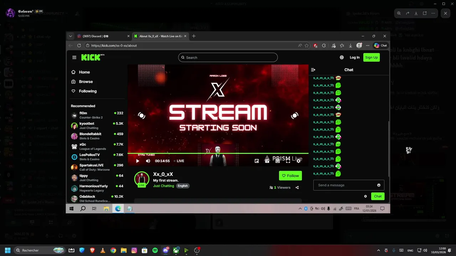Screen dimensions: 456x256
Task: Click Log In on Kick
Action: (x=354, y=57)
